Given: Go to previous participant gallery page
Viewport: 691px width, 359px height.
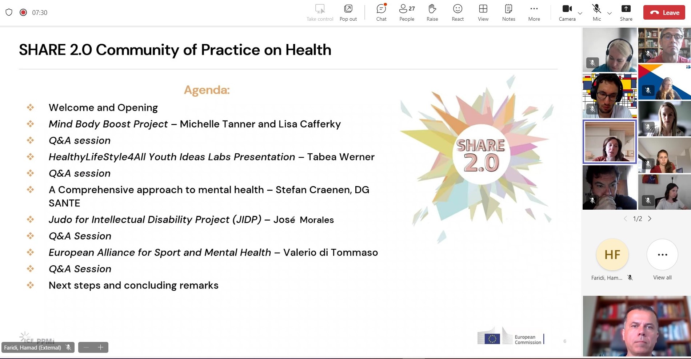Looking at the screenshot, I should (625, 218).
